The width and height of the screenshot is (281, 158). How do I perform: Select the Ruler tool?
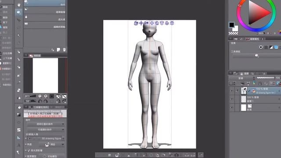click(19, 137)
